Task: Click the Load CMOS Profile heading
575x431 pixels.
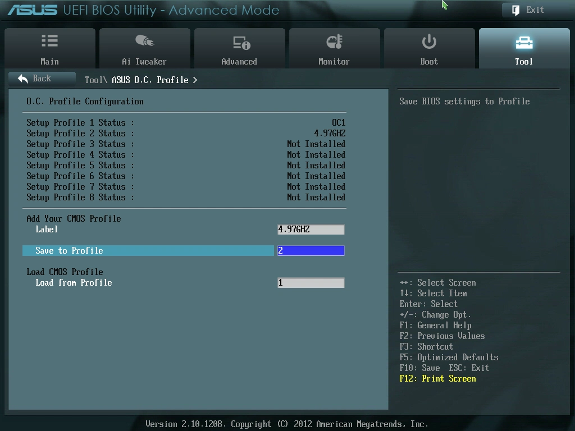Action: [65, 272]
